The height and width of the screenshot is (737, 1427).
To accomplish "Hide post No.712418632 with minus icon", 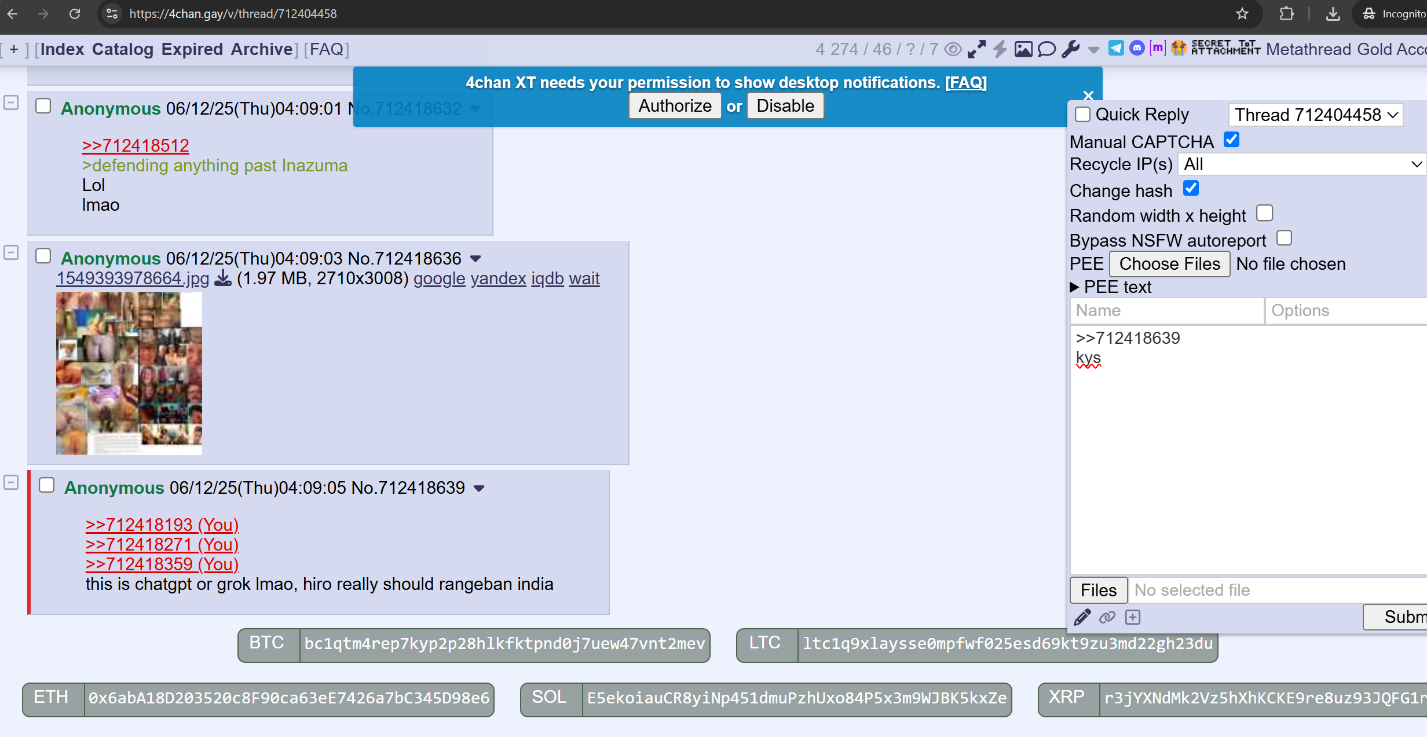I will click(12, 102).
